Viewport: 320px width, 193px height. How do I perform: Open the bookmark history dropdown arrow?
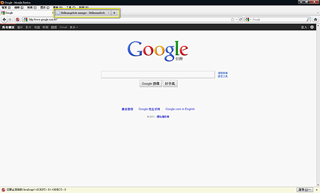point(236,20)
